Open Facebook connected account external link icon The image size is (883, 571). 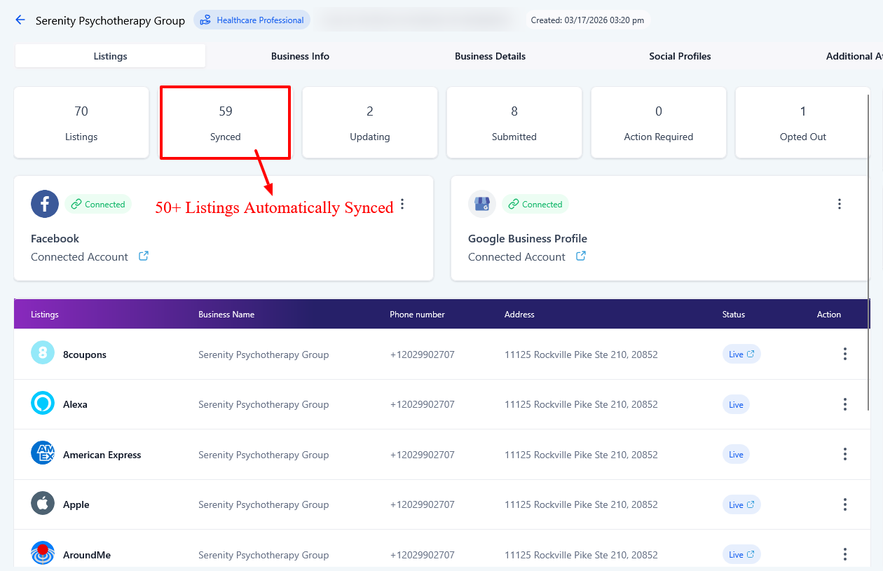pyautogui.click(x=144, y=256)
